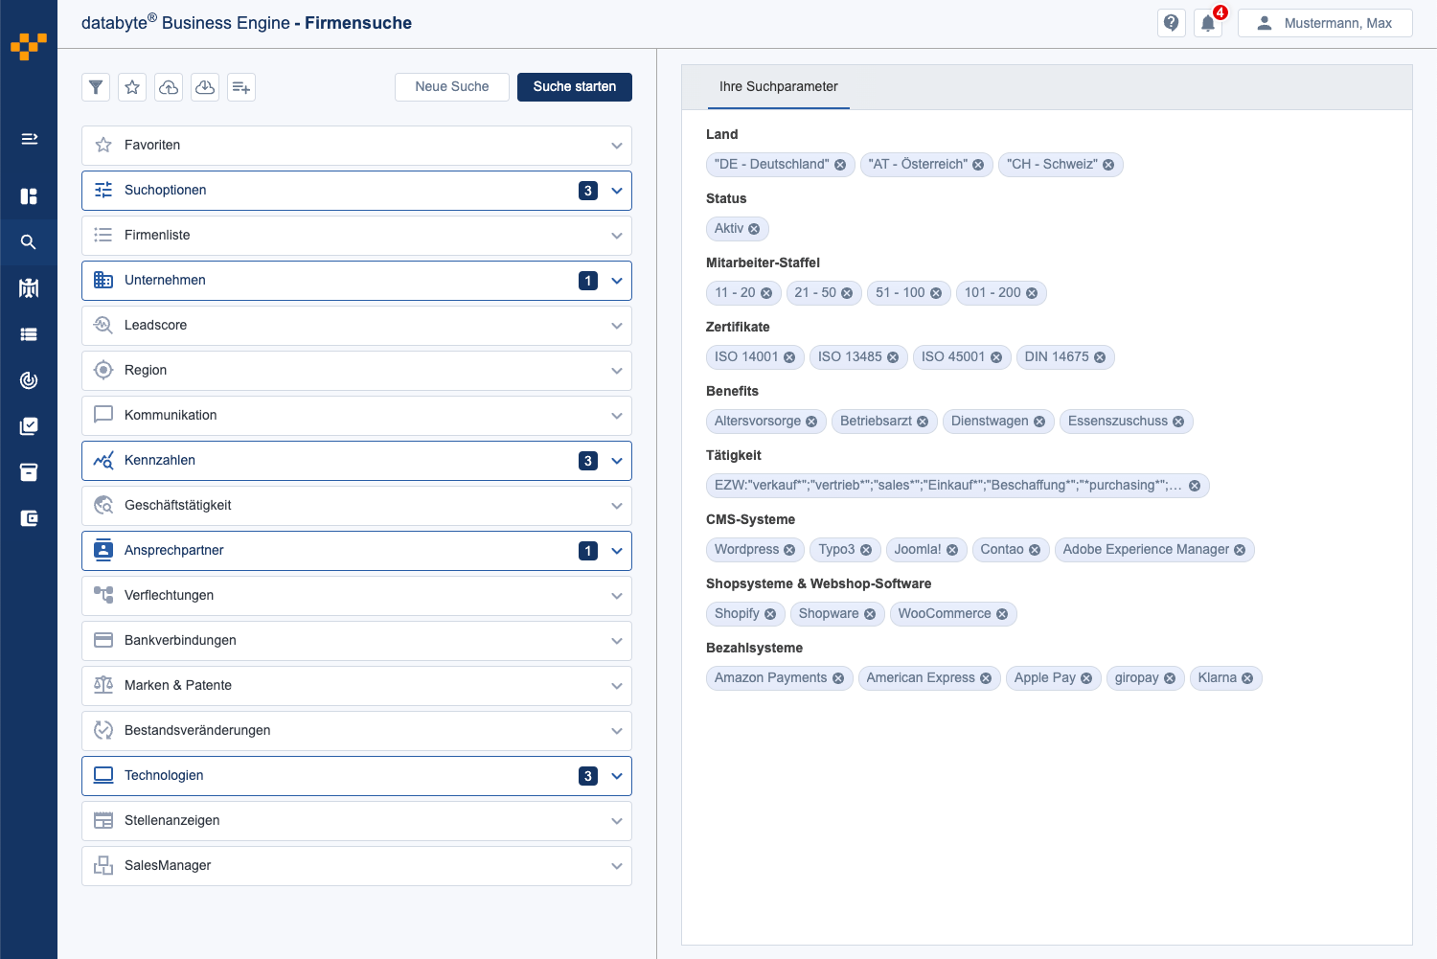Open the Mustermann, Max user menu
Image resolution: width=1437 pixels, height=959 pixels.
point(1326,22)
